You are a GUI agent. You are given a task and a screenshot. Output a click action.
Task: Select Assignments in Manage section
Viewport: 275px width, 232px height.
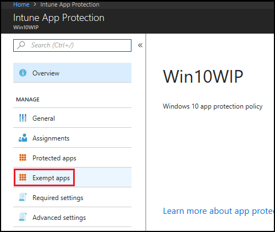pyautogui.click(x=72, y=138)
